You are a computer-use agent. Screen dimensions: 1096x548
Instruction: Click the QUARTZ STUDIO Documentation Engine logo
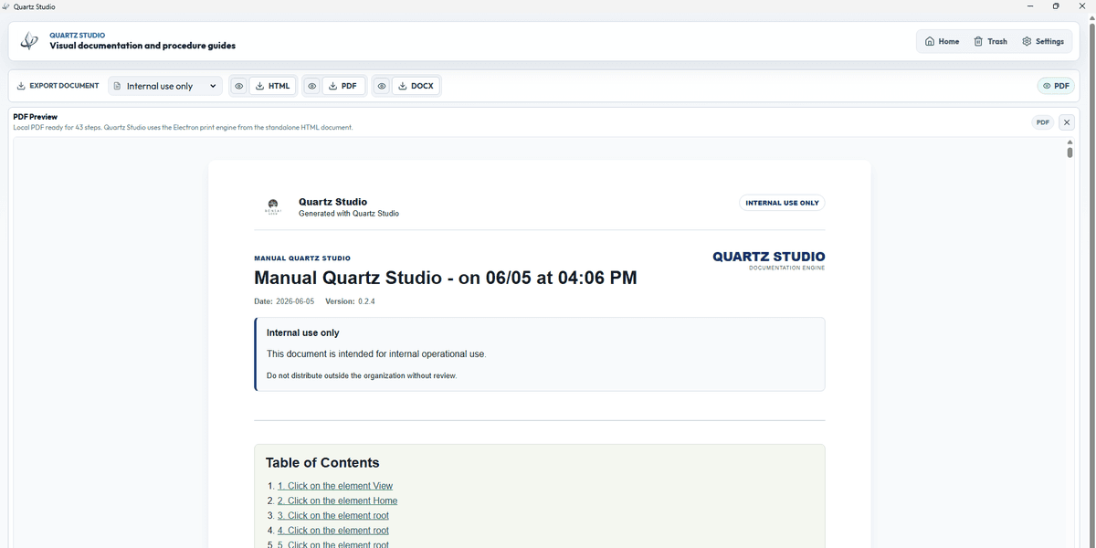(768, 259)
